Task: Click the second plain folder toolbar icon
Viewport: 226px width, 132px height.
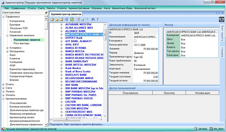Action: [57, 19]
